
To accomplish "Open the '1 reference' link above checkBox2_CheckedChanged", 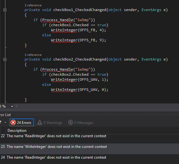I will tap(33, 55).
